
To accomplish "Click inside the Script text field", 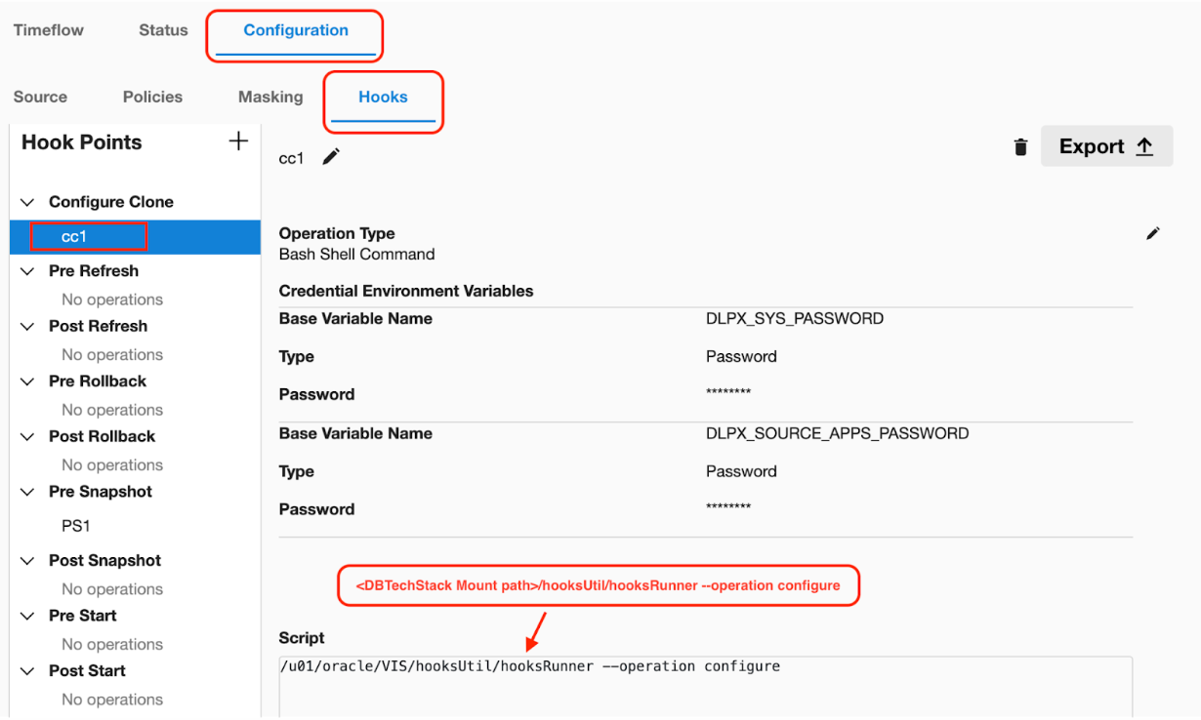I will pos(705,691).
